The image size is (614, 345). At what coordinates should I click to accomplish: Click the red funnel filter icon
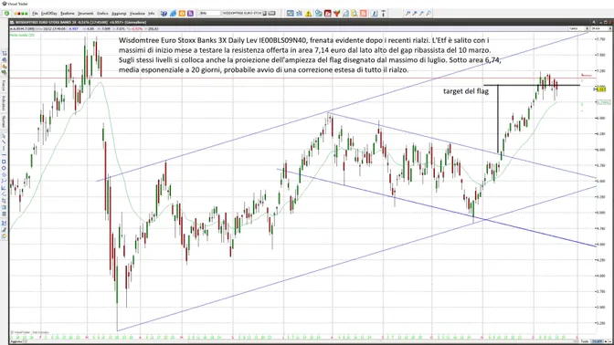pos(336,14)
